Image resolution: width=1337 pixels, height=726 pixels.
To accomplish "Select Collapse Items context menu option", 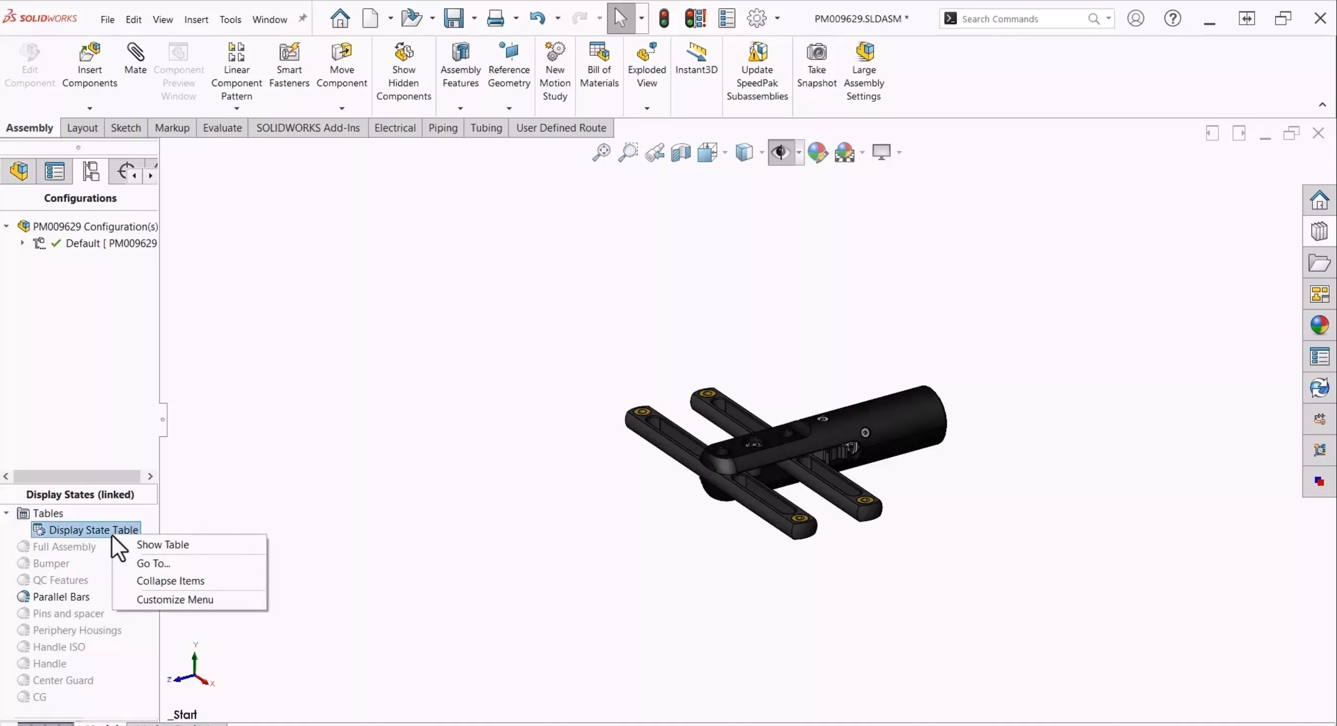I will [x=170, y=580].
